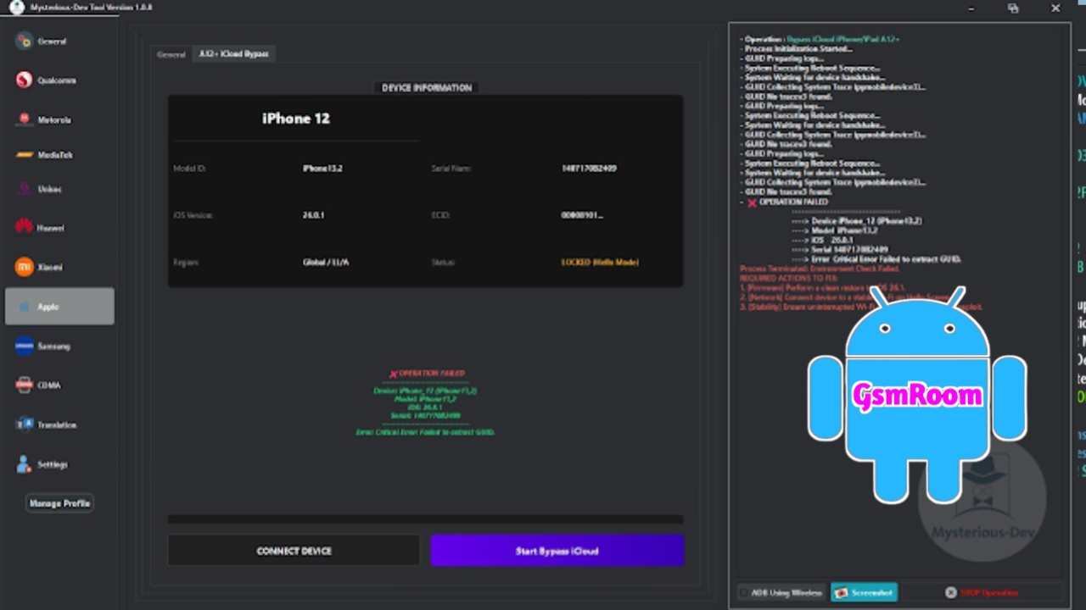The width and height of the screenshot is (1086, 610).
Task: Open the Samsung section
Action: pyautogui.click(x=53, y=346)
